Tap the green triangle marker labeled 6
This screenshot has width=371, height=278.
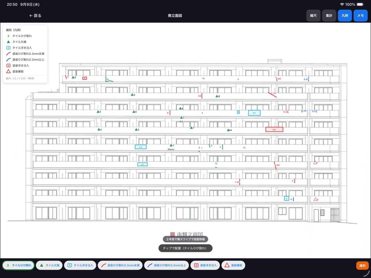(181, 109)
